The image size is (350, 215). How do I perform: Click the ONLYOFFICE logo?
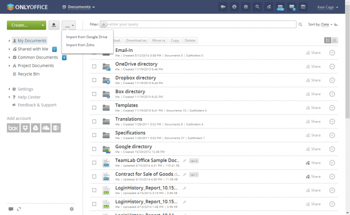[27, 7]
